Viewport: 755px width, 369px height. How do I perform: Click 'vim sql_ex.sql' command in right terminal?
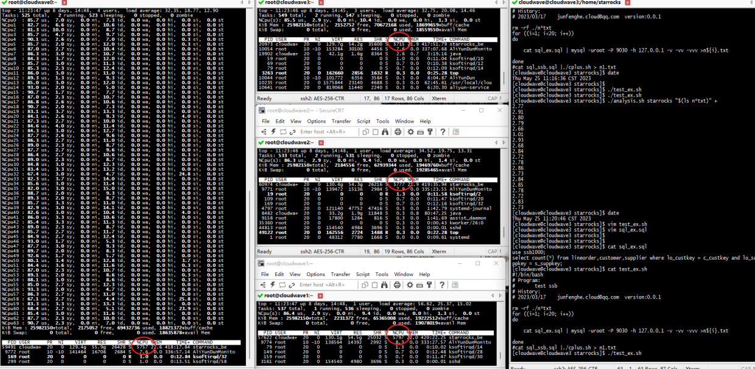point(628,230)
